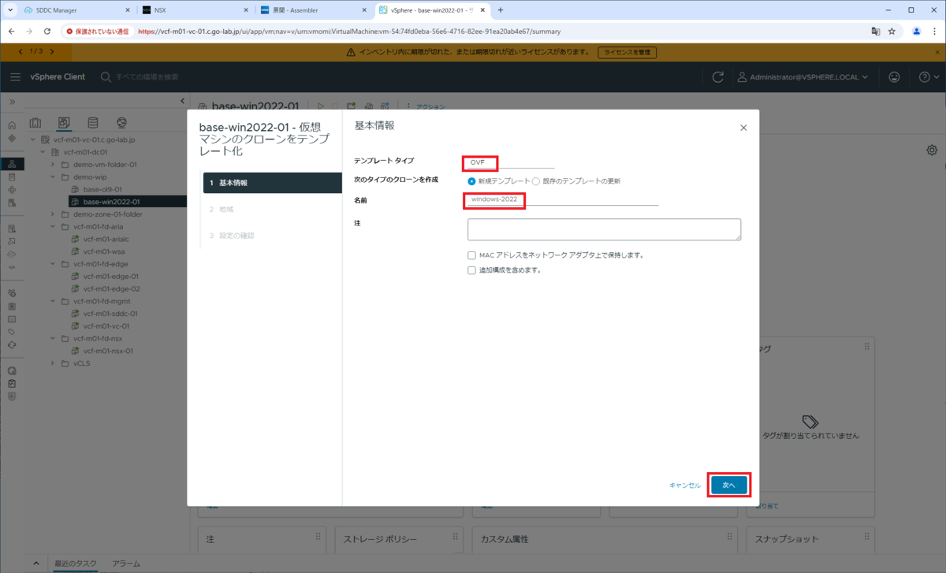This screenshot has width=946, height=573.
Task: Click 次へ to proceed
Action: (728, 486)
